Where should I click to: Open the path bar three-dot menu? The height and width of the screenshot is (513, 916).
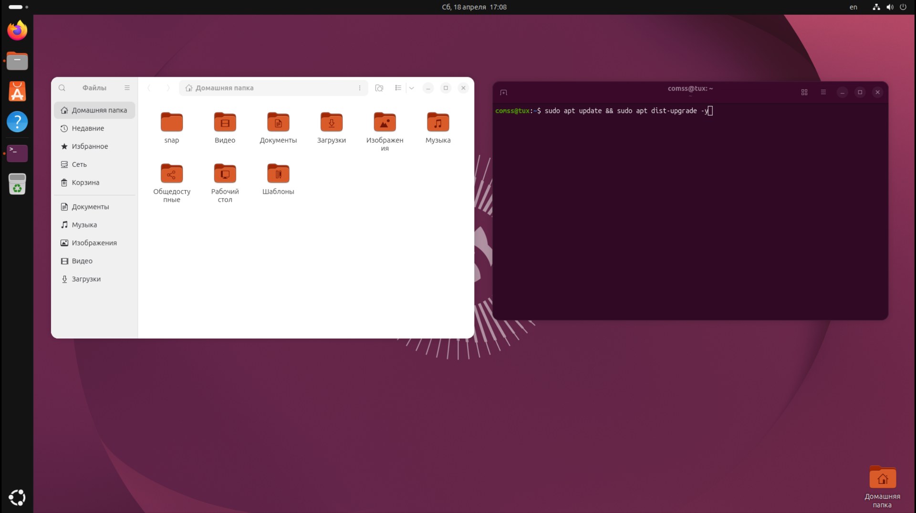point(360,88)
